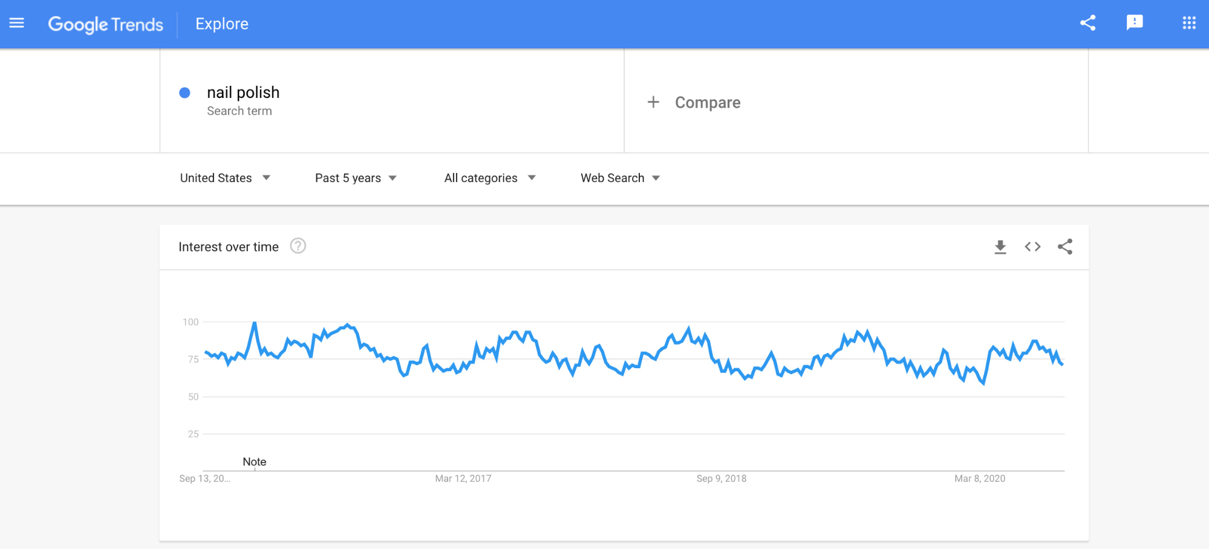Download the Interest over time CSV

(x=1000, y=247)
